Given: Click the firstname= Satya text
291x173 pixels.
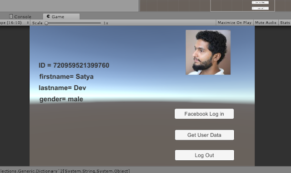Looking at the screenshot, I should tap(66, 77).
